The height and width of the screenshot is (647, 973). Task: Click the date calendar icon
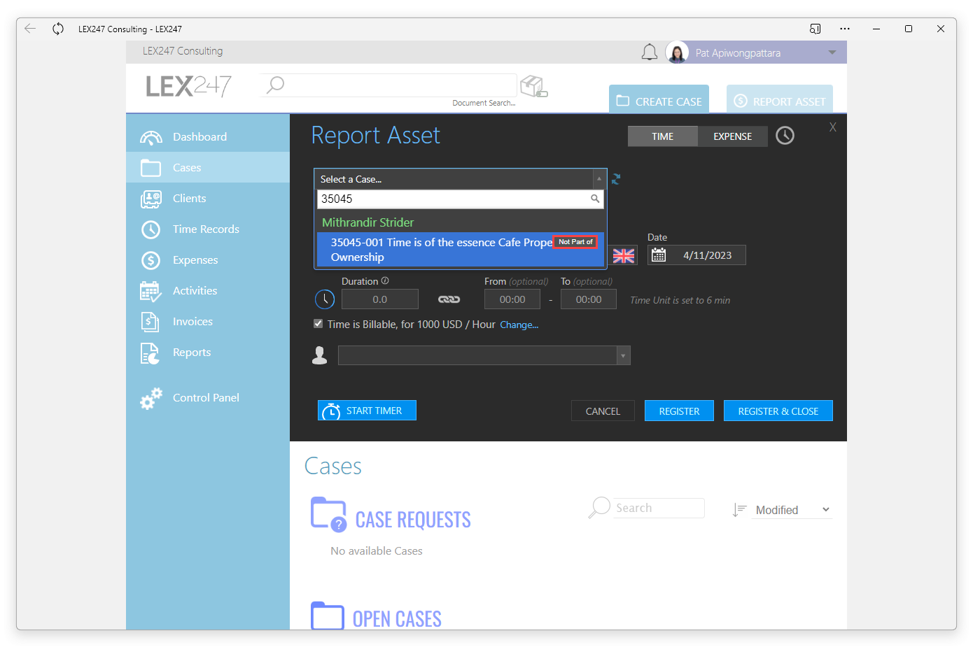[659, 255]
